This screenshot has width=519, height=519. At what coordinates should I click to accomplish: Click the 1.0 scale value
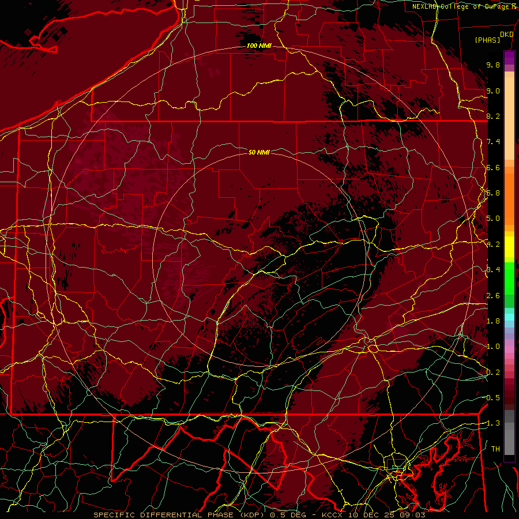tap(493, 347)
